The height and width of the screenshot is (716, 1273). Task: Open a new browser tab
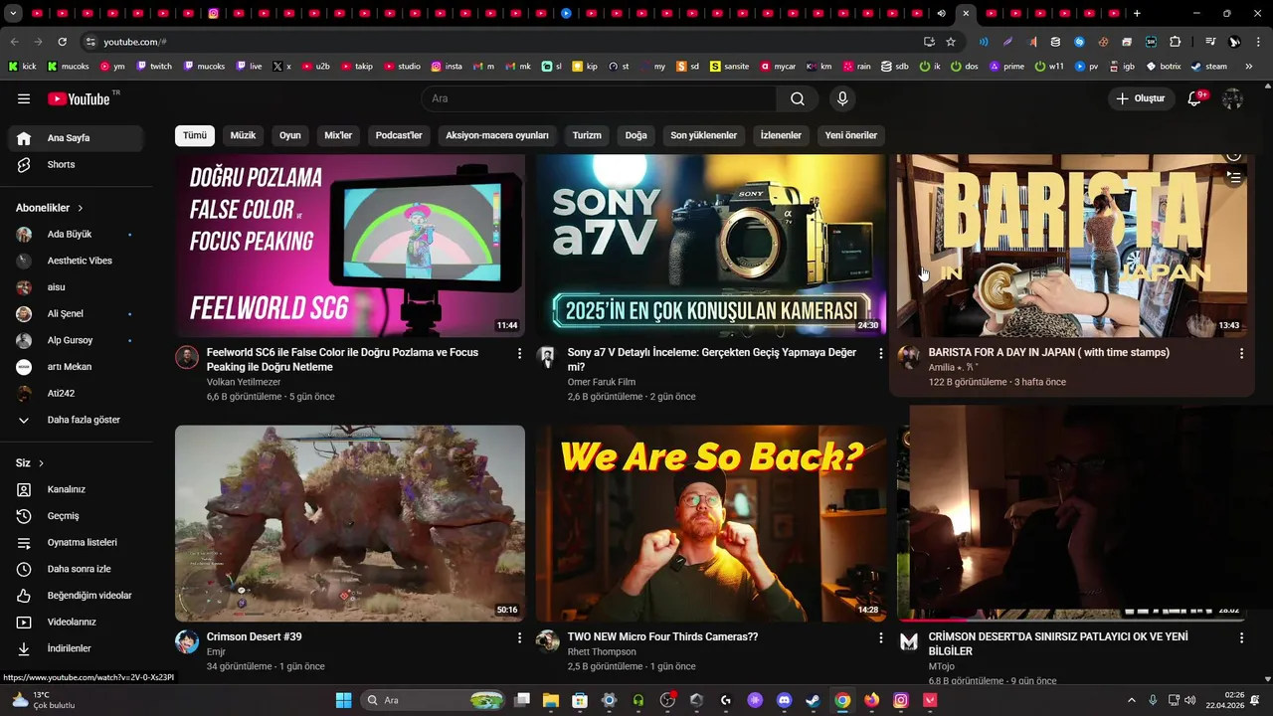coord(1137,13)
